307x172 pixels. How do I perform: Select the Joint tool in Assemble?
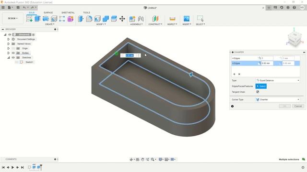click(141, 19)
